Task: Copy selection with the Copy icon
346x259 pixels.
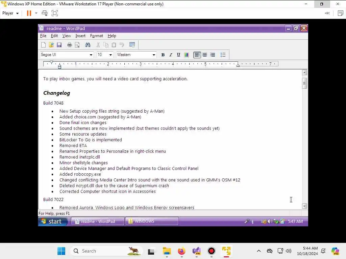Action: (x=106, y=45)
